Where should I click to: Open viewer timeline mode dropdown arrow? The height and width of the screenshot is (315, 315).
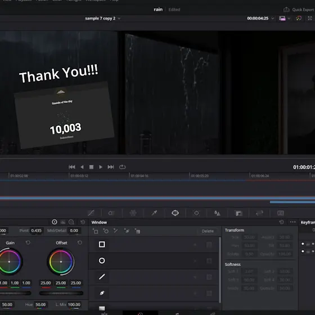pos(289,18)
